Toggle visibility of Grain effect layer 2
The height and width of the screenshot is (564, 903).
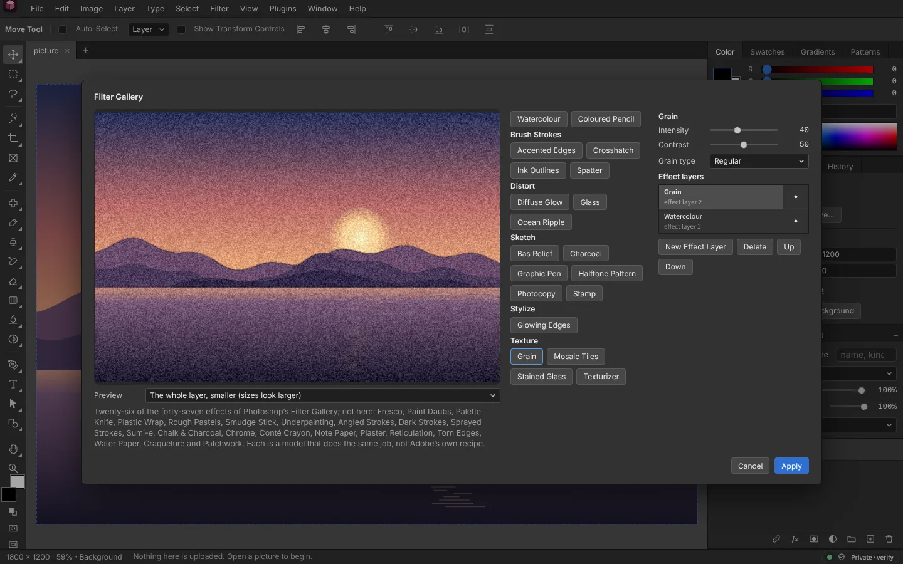point(796,197)
